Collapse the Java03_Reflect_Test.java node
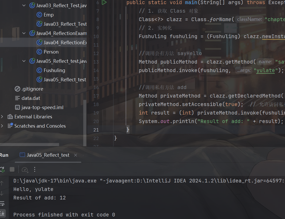 (x=24, y=5)
